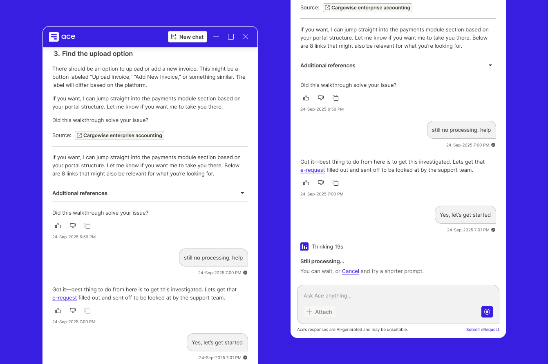Image resolution: width=548 pixels, height=364 pixels.
Task: Thumbs down the 6:59 PM walkthrough reply in left window
Action: click(x=73, y=226)
